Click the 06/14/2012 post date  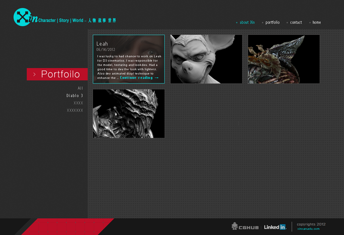coord(105,49)
